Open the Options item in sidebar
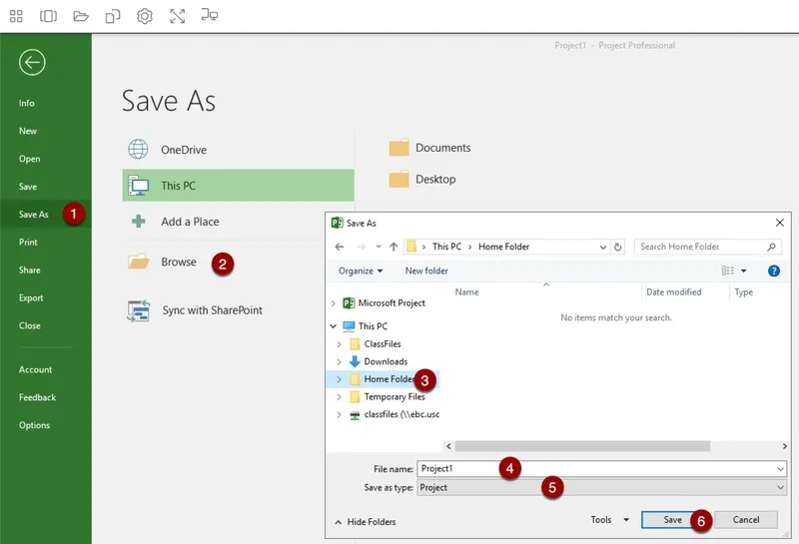799x544 pixels. (x=34, y=425)
